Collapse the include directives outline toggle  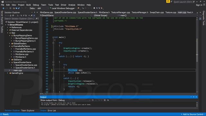point(53,26)
